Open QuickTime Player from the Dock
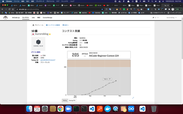The width and height of the screenshot is (183, 114). point(116,109)
